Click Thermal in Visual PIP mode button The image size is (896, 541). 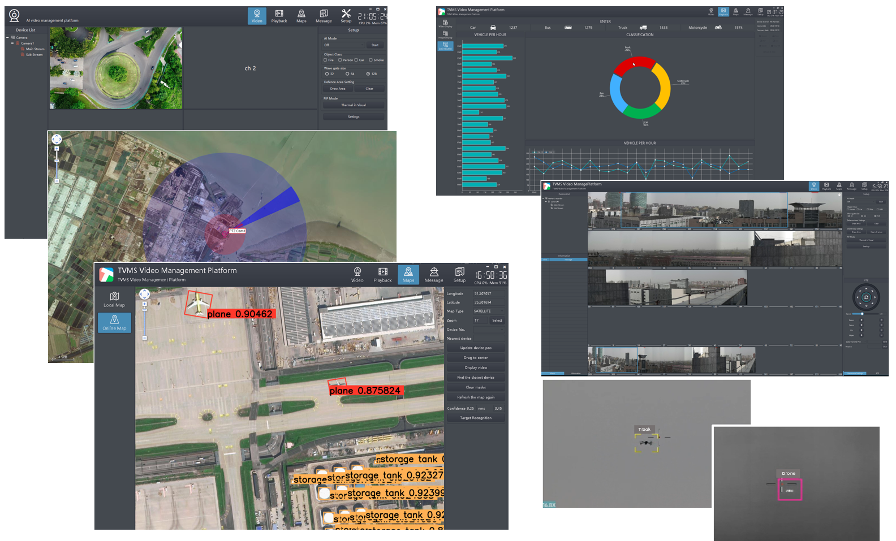coord(354,105)
